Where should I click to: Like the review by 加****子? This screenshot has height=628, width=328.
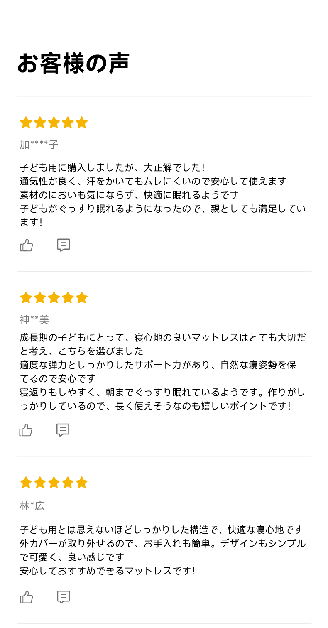(x=26, y=245)
